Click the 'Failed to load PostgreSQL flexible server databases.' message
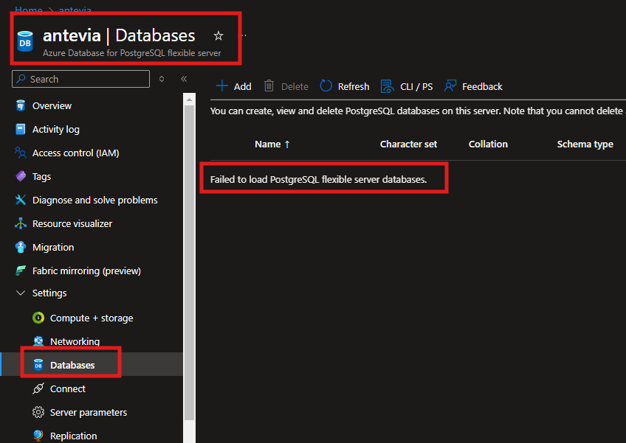The image size is (626, 443). pyautogui.click(x=319, y=179)
